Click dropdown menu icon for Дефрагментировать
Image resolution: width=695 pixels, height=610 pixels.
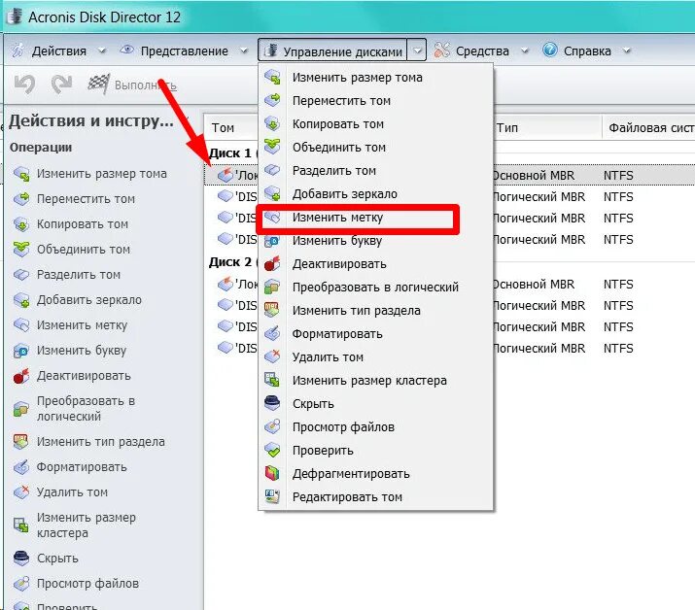tap(272, 474)
